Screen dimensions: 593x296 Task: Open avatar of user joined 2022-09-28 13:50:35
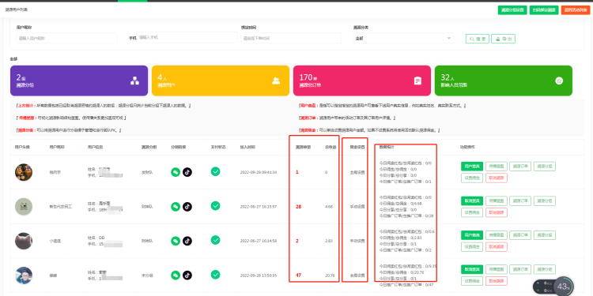coord(24,275)
